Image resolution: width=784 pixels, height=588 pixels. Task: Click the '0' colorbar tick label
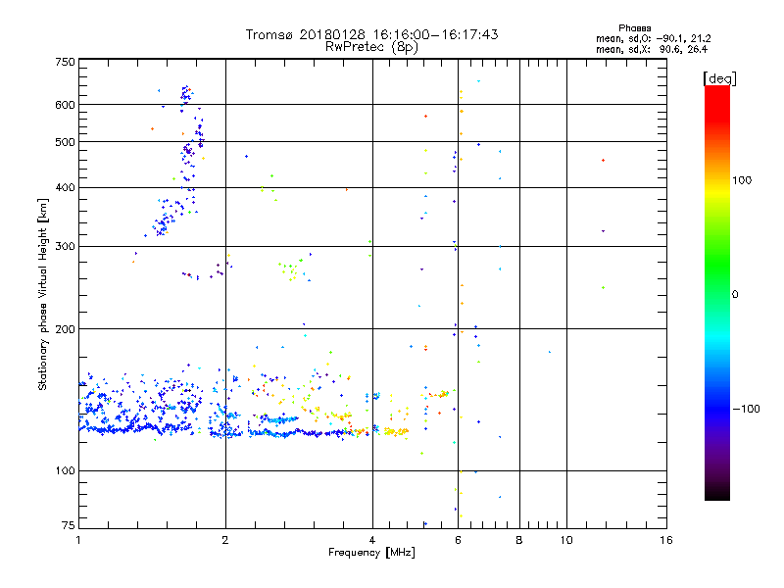735,295
